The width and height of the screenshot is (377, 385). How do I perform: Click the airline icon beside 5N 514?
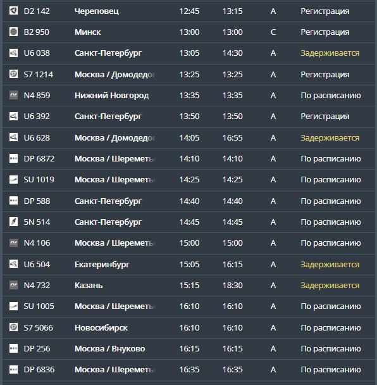pyautogui.click(x=13, y=222)
